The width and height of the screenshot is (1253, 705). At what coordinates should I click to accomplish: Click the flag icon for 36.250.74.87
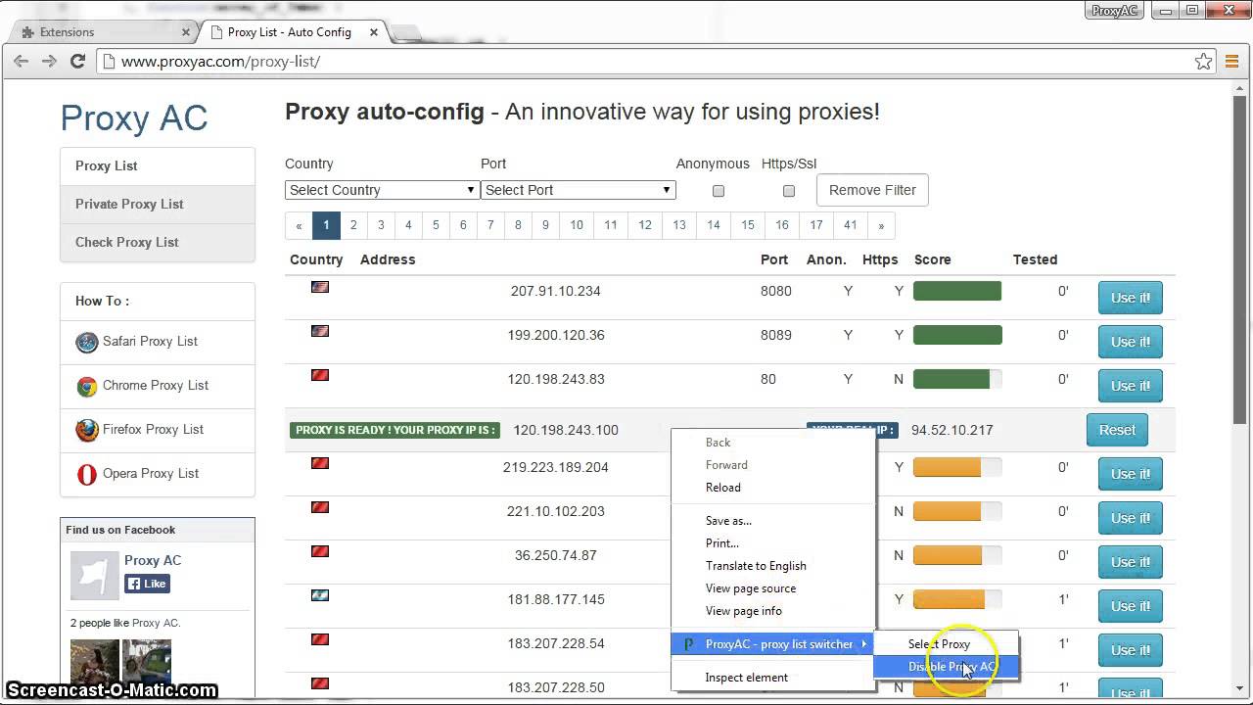[x=320, y=551]
